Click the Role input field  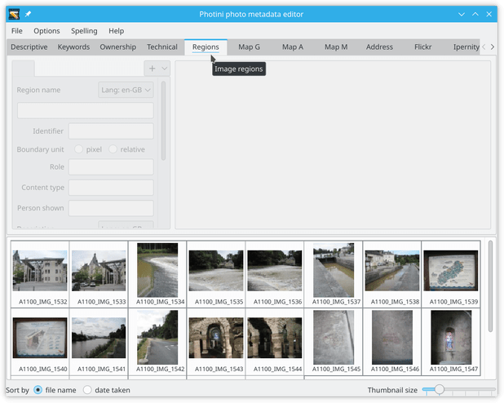111,167
